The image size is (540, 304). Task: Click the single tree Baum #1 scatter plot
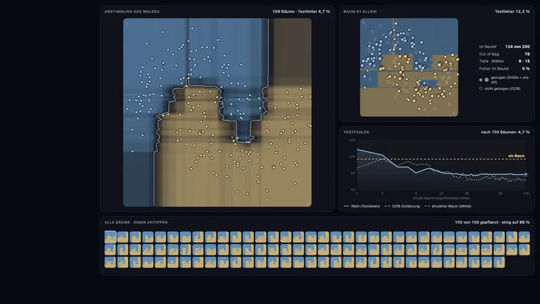click(x=409, y=67)
